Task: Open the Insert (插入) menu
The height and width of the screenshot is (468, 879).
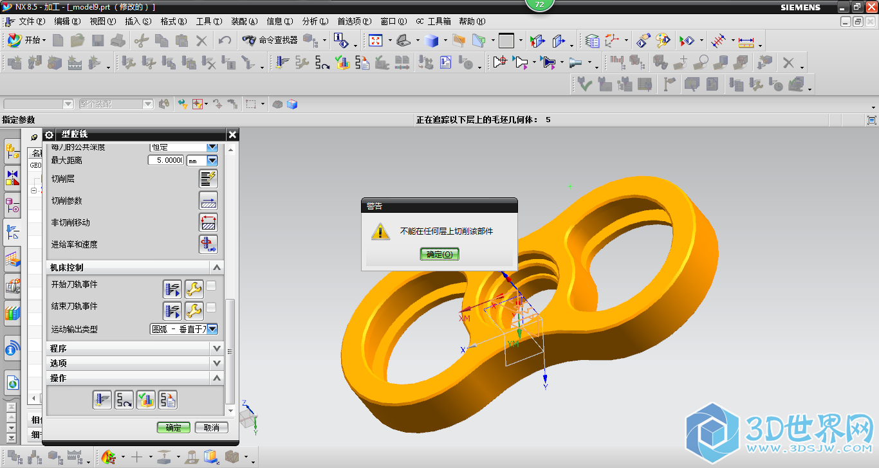Action: [x=138, y=21]
